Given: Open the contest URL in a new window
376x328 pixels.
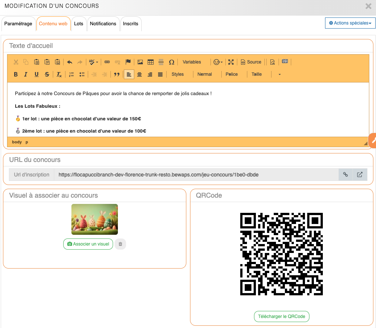Looking at the screenshot, I should click(360, 175).
